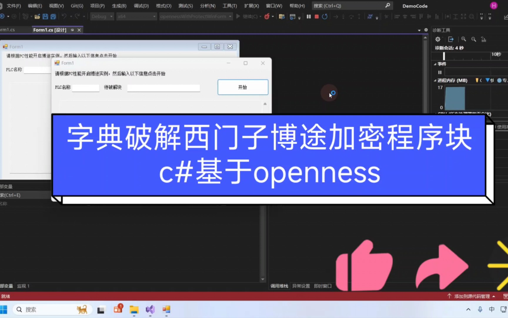The height and width of the screenshot is (318, 508).
Task: Toggle the blue snapshot marker legend
Action: point(487,80)
